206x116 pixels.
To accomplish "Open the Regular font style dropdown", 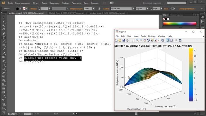I will pyautogui.click(x=147, y=9).
